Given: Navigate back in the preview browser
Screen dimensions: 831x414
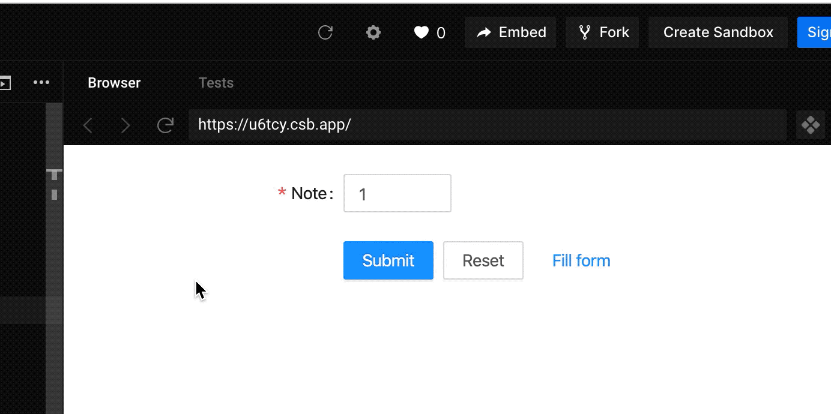Looking at the screenshot, I should 88,125.
